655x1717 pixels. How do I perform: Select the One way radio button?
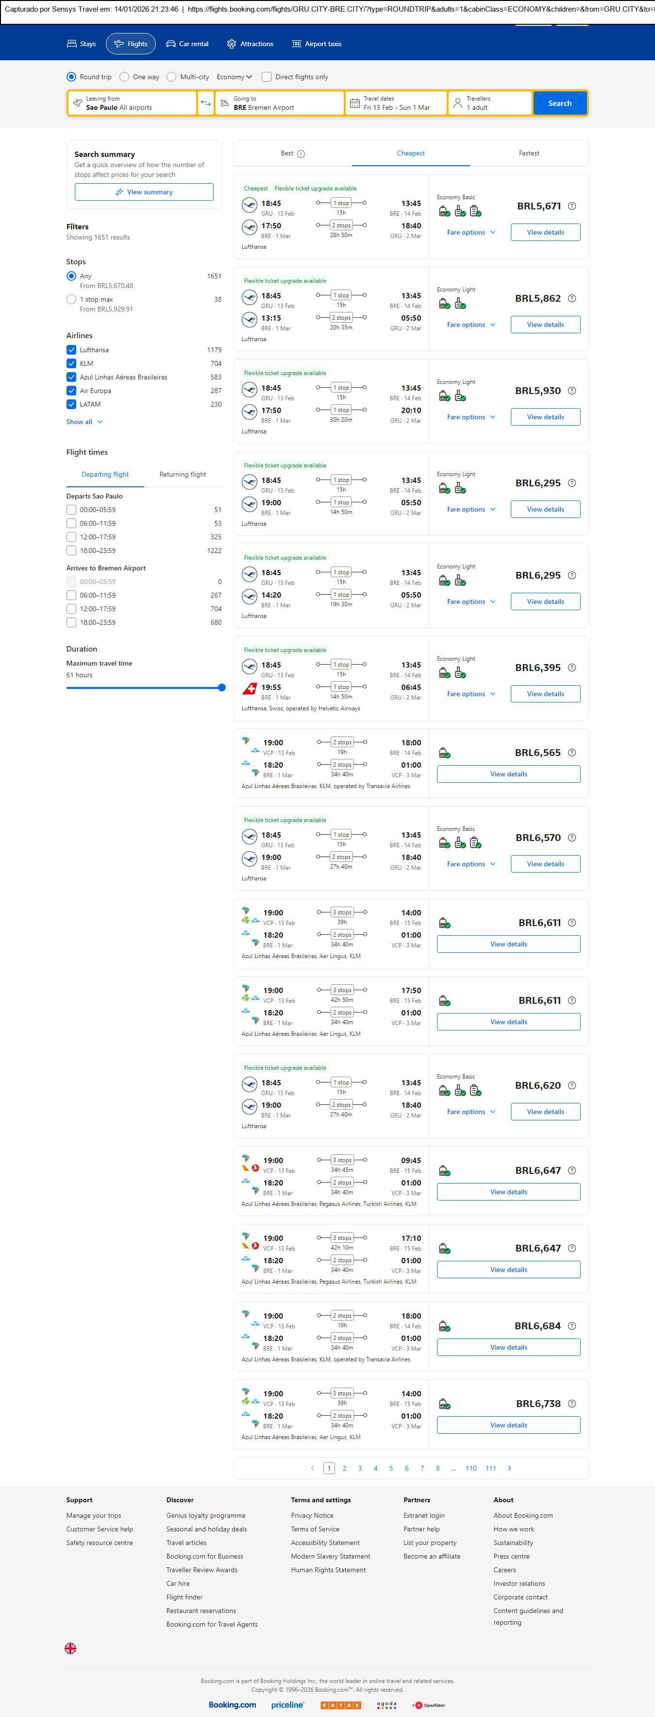125,77
